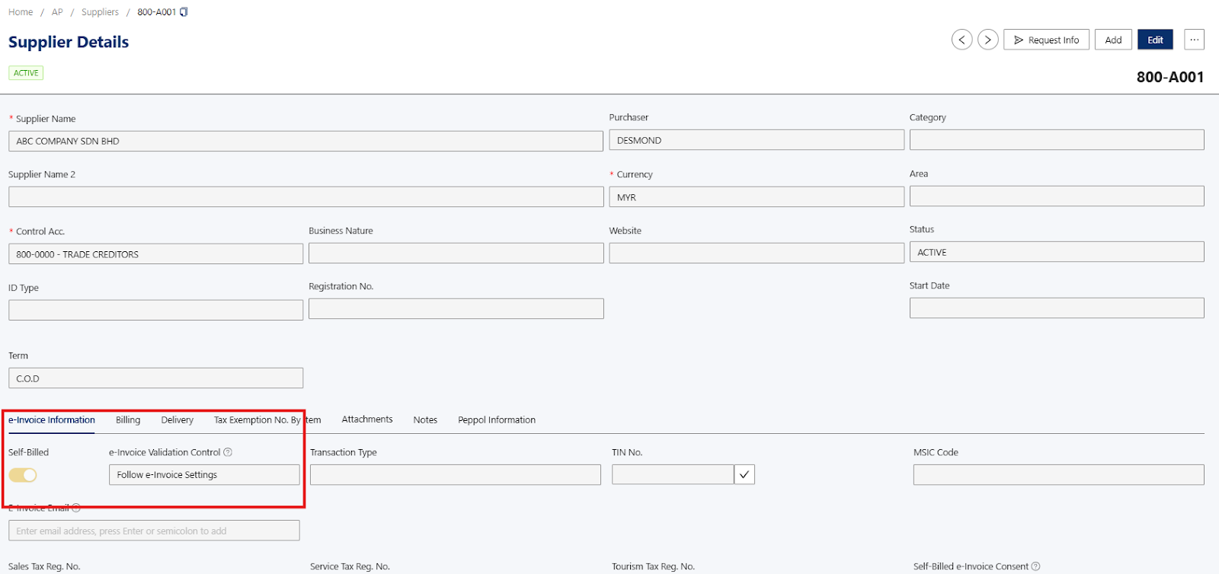Click the Request Info button
The image size is (1219, 574).
coord(1046,40)
